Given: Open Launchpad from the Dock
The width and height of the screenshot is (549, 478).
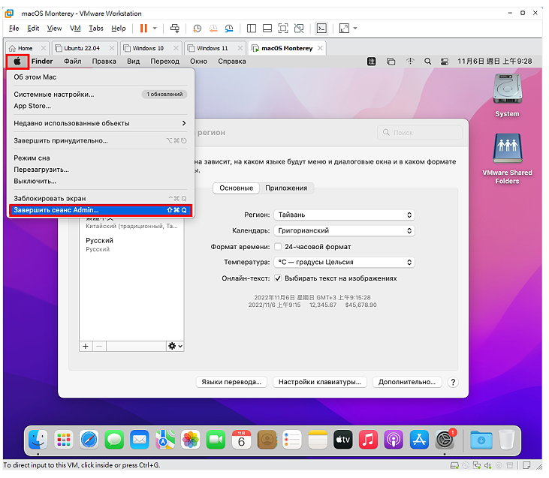Looking at the screenshot, I should pyautogui.click(x=63, y=439).
